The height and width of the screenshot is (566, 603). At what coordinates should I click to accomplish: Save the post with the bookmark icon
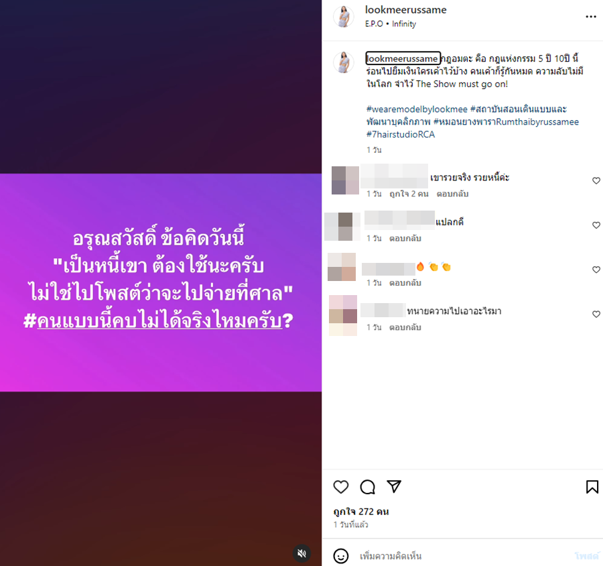[x=592, y=487]
